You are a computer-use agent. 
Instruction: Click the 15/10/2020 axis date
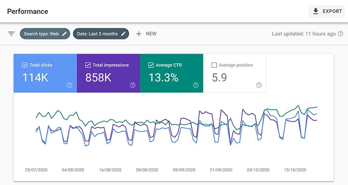pos(295,170)
